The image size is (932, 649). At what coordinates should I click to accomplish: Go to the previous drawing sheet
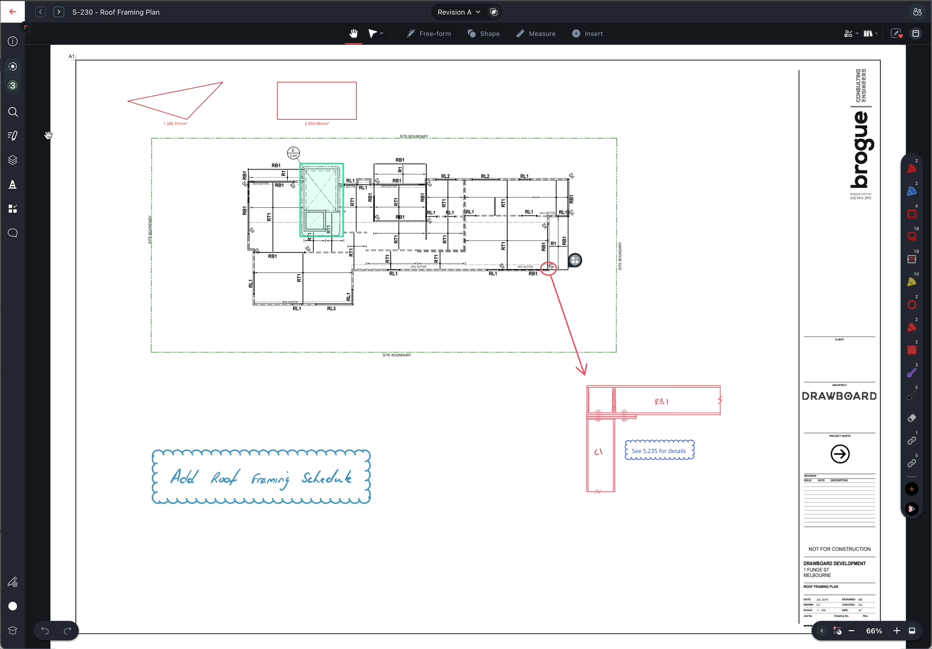coord(40,11)
